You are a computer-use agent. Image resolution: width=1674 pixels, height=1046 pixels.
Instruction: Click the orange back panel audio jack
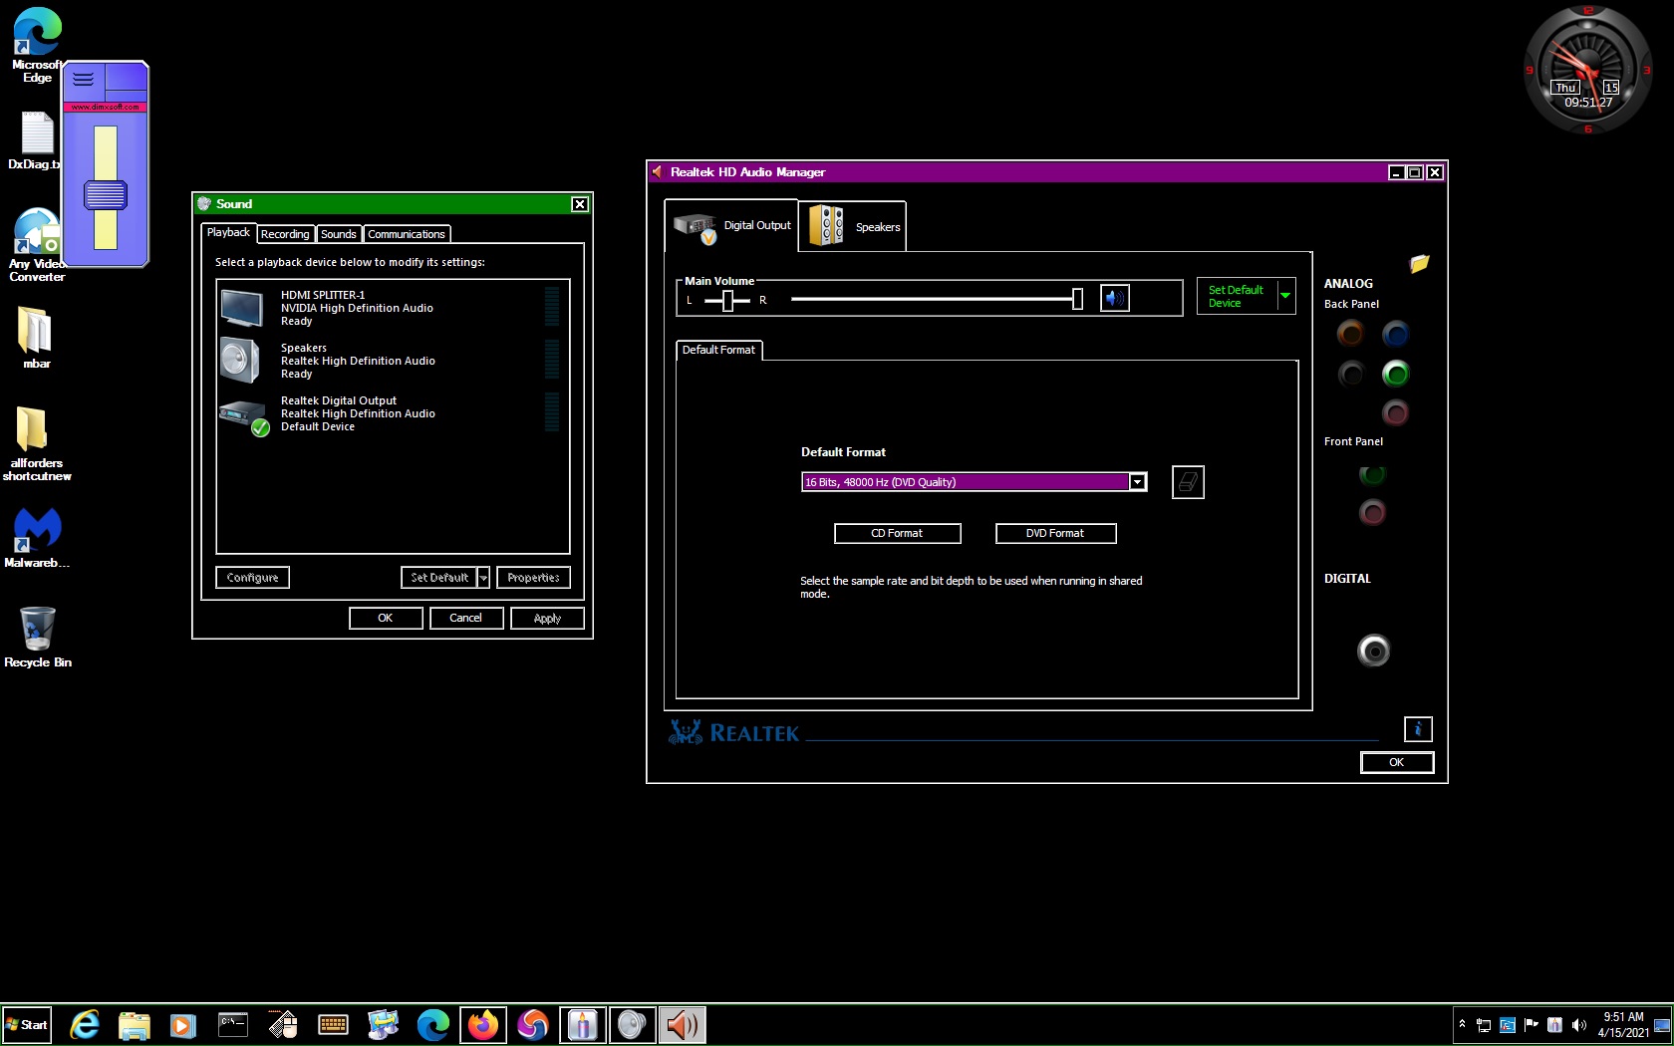pos(1350,334)
